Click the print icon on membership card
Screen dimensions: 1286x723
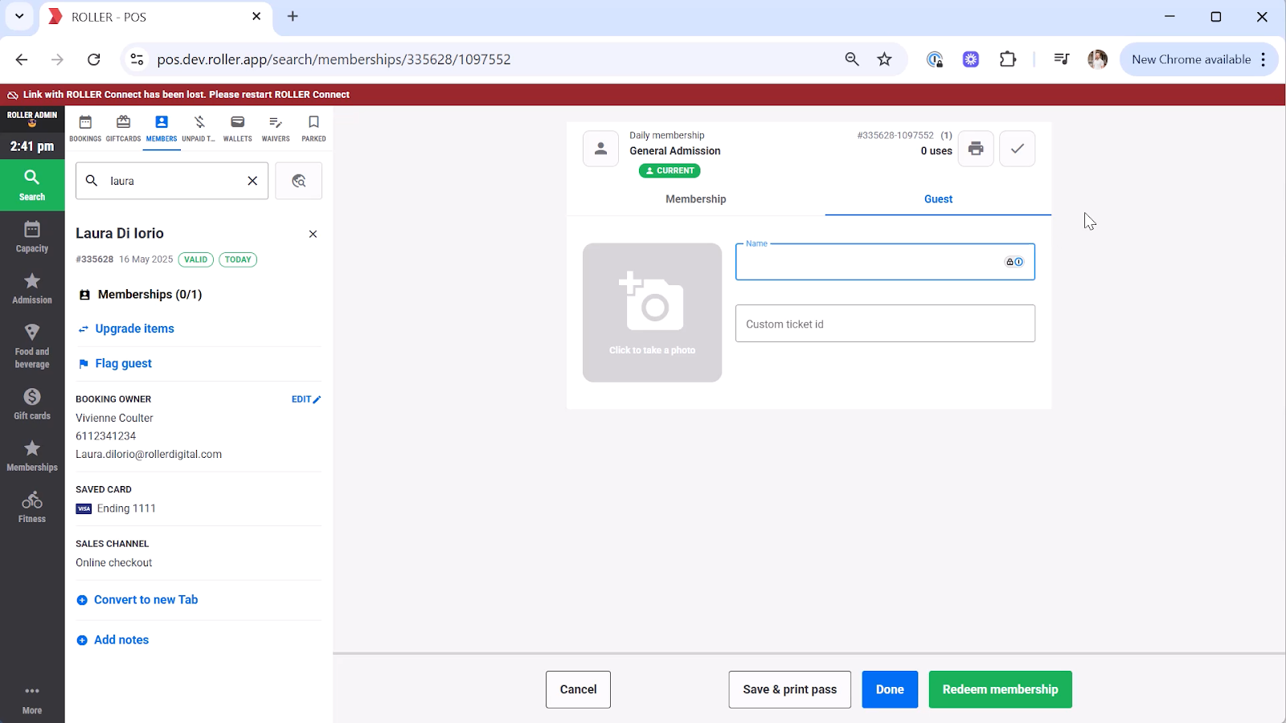(976, 149)
